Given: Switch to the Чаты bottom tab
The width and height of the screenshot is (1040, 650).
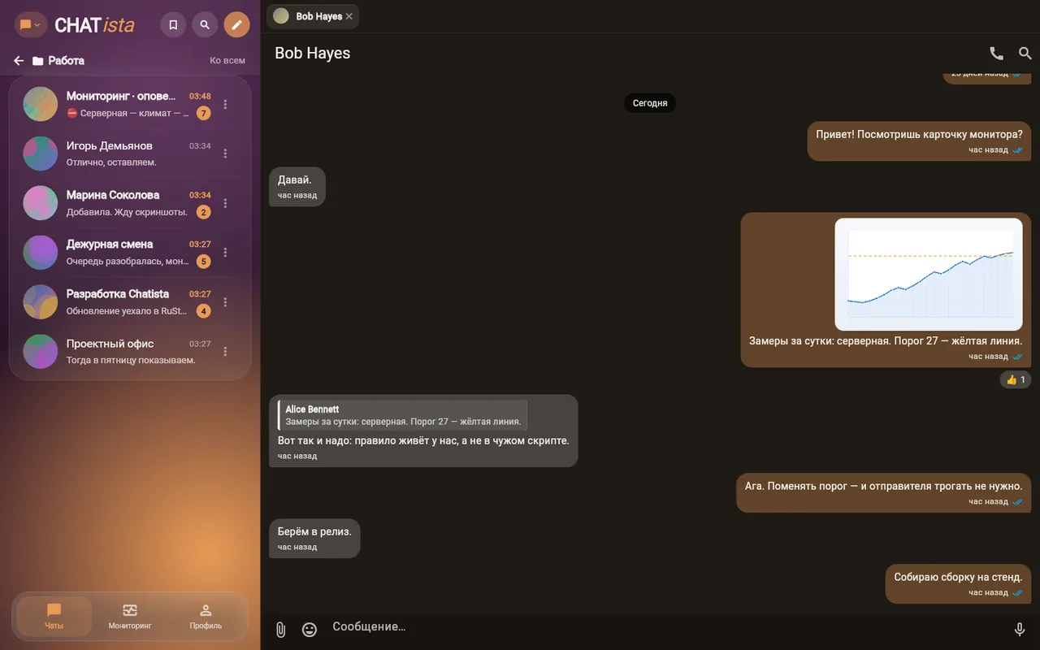Looking at the screenshot, I should click(x=54, y=617).
